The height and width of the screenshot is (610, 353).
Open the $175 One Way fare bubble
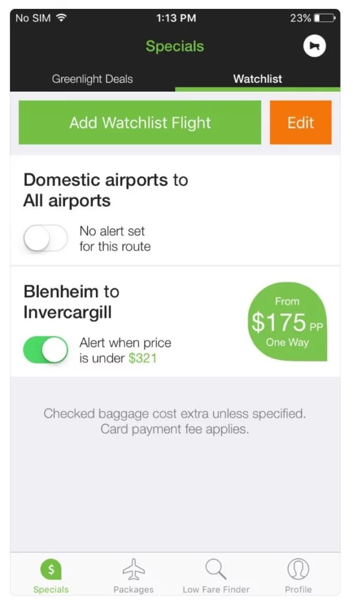[287, 322]
